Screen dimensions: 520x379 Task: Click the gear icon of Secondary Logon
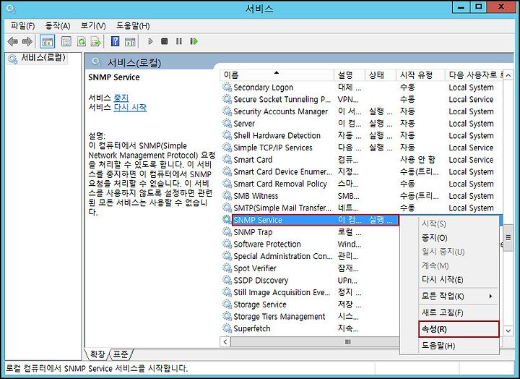tap(227, 88)
